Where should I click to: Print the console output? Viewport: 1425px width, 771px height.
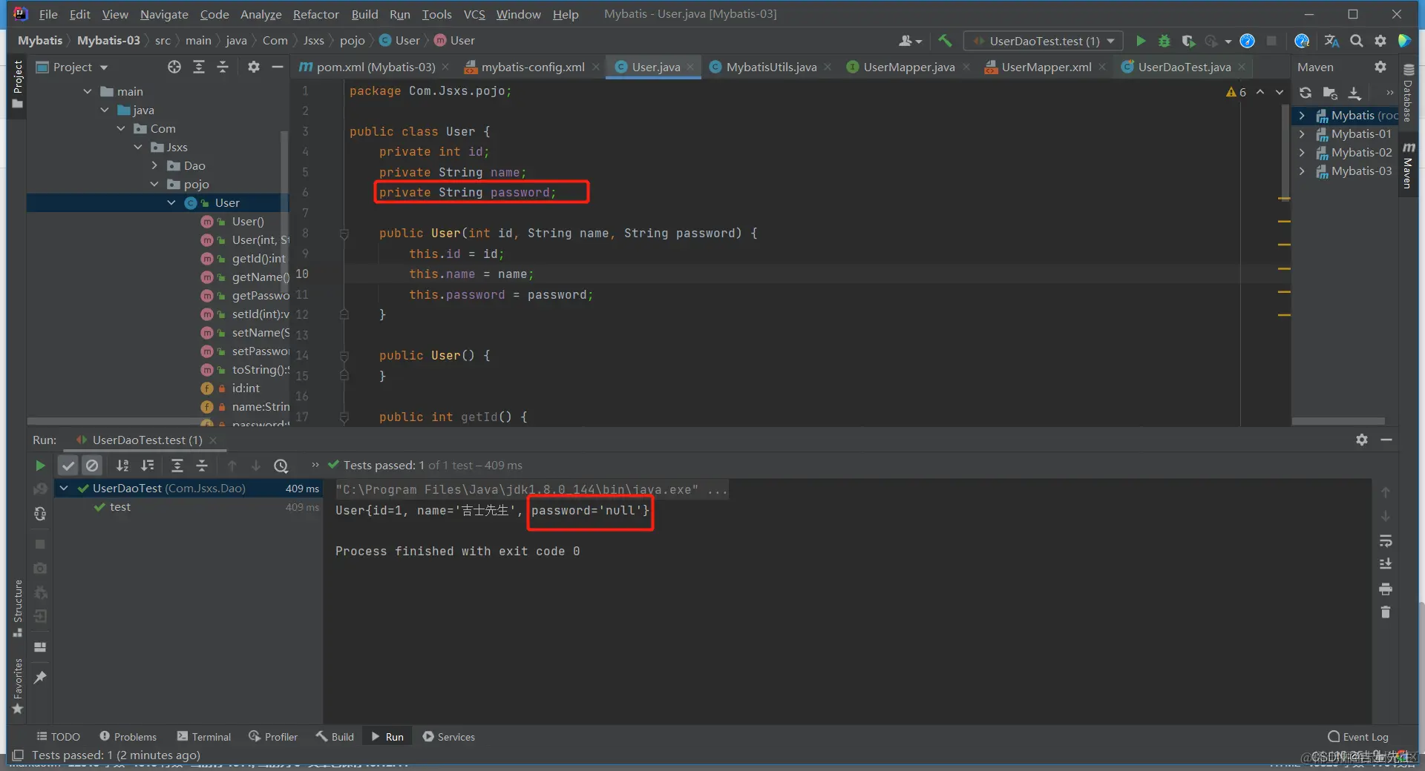1386,589
